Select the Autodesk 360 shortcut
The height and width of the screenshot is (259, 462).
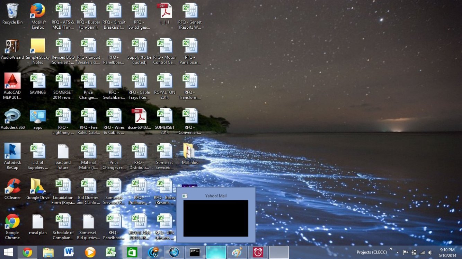pos(12,119)
